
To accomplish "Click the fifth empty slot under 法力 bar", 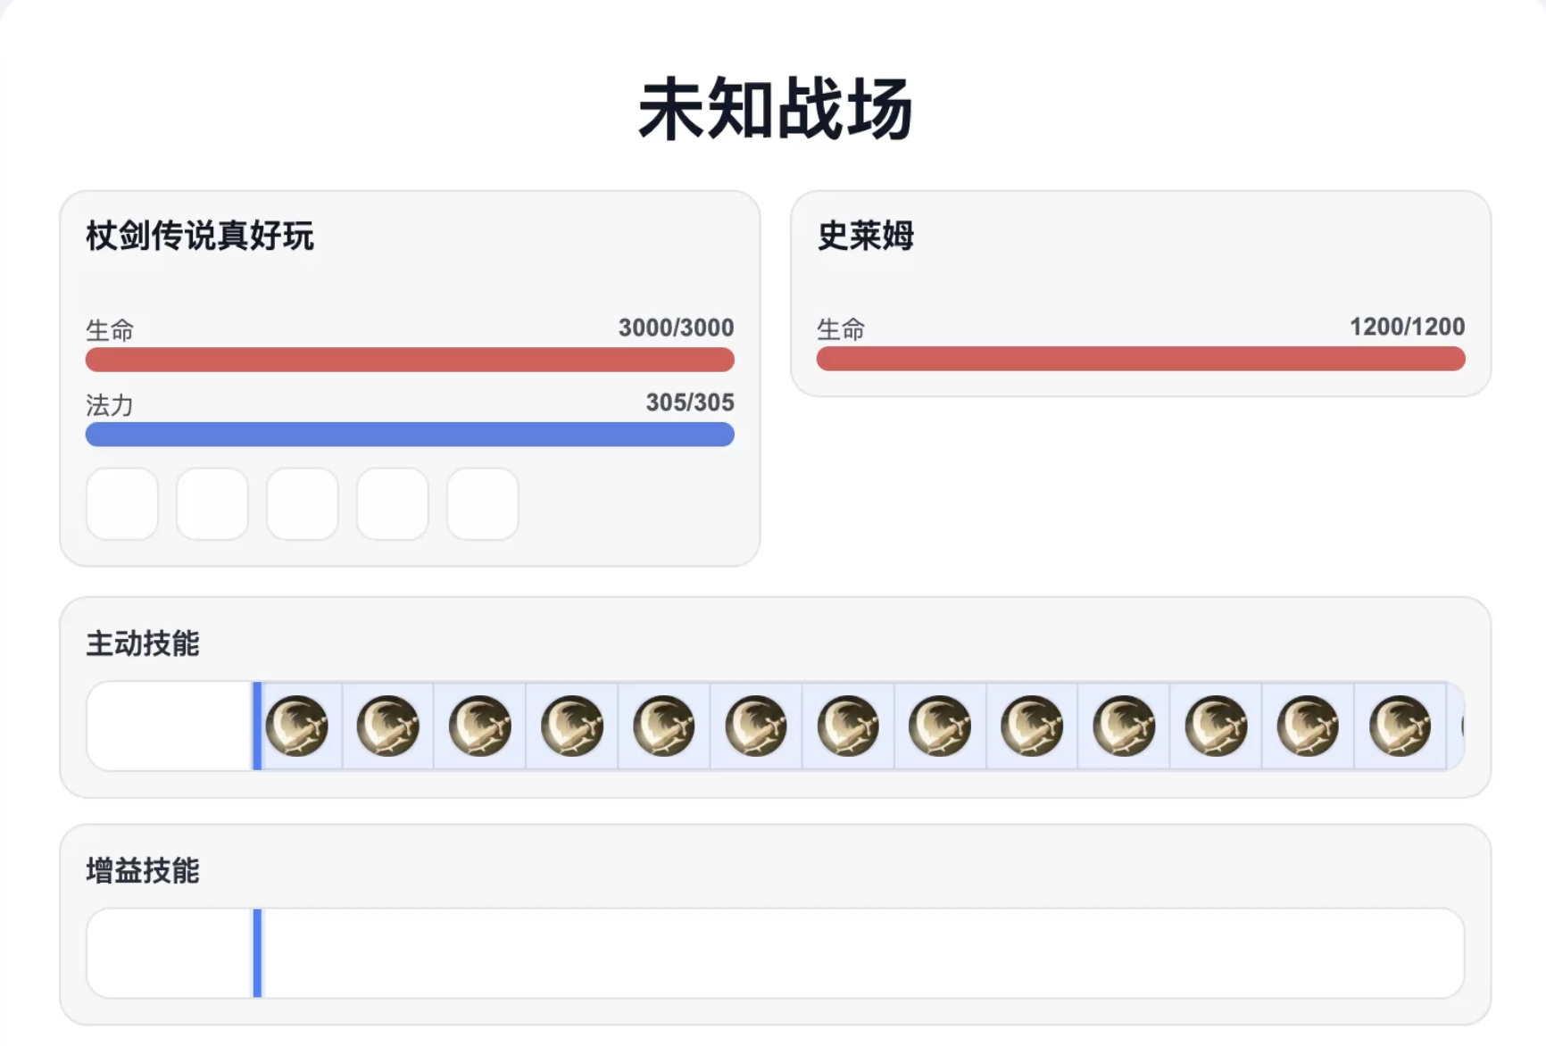I will (x=483, y=504).
